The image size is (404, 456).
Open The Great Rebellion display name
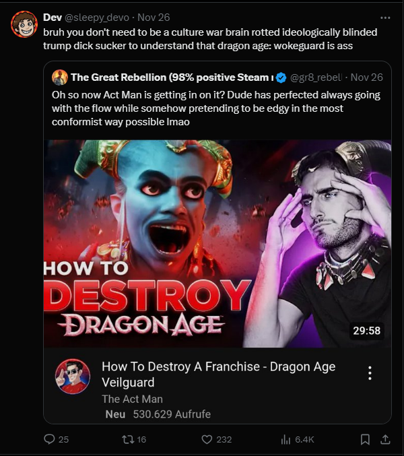(x=172, y=77)
